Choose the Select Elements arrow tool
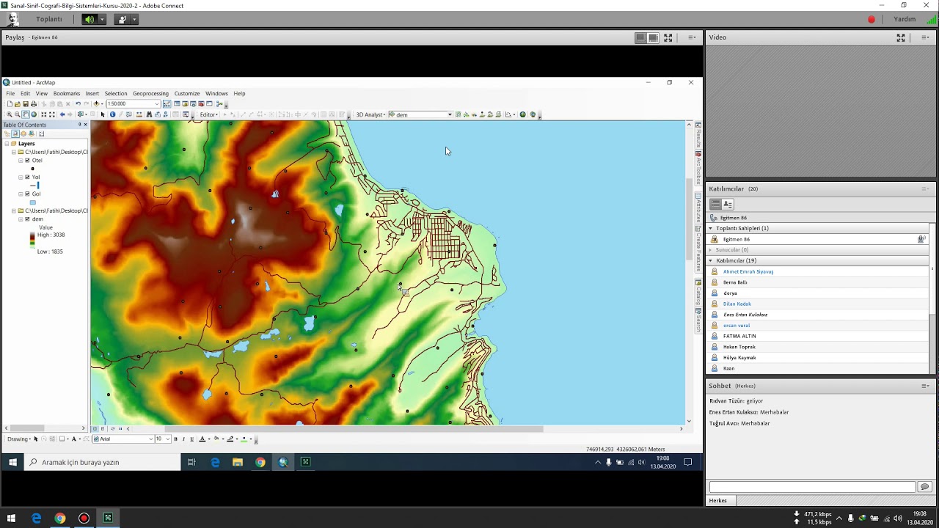 103,114
